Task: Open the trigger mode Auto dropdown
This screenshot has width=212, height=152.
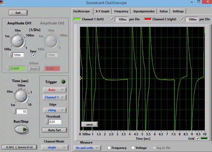Action: pos(55,90)
